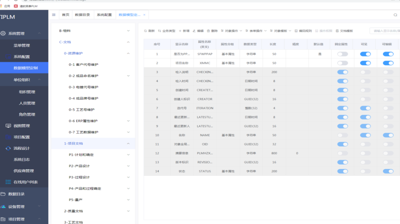Image resolution: width=400 pixels, height=224 pixels.
Task: Click the PLMHZX... attribute name cell
Action: pos(204,153)
